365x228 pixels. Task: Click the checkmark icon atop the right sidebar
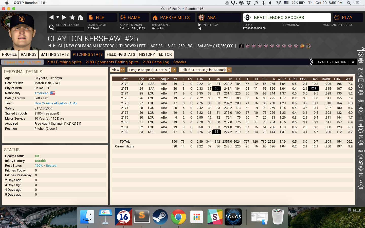coord(361,54)
